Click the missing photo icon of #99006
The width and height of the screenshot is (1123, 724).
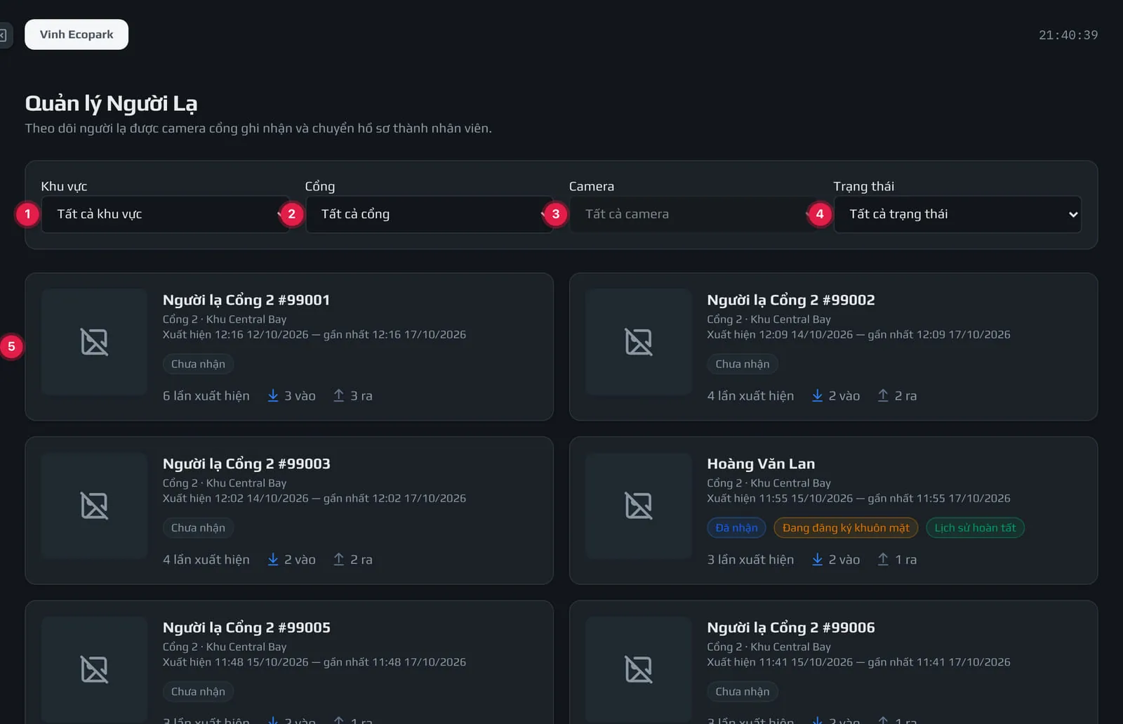639,669
